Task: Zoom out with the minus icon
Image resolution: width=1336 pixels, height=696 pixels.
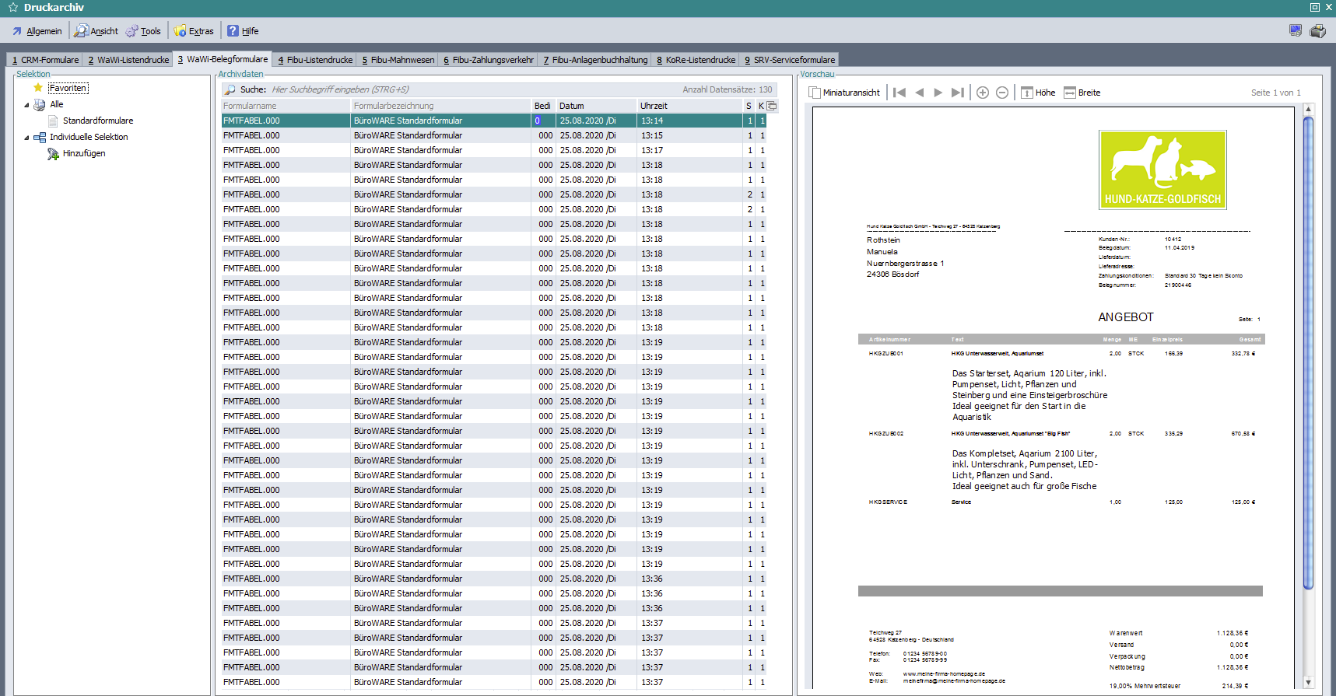Action: point(1002,93)
